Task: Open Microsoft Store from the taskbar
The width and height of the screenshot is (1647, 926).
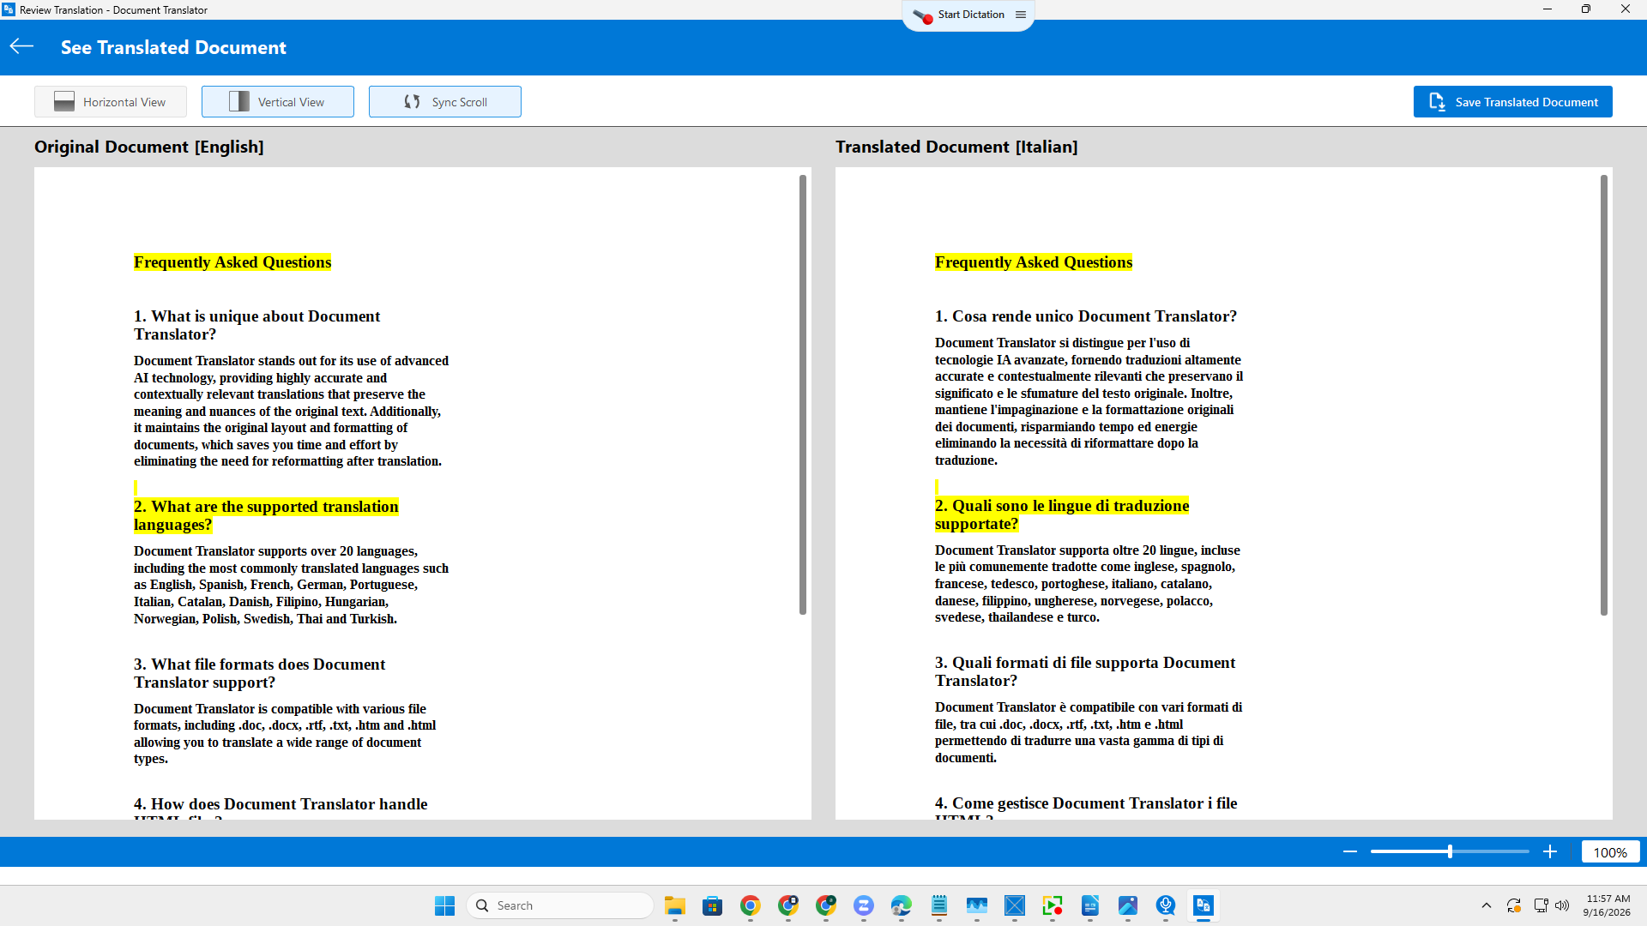Action: 713,905
